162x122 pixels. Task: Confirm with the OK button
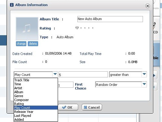tap(68, 107)
